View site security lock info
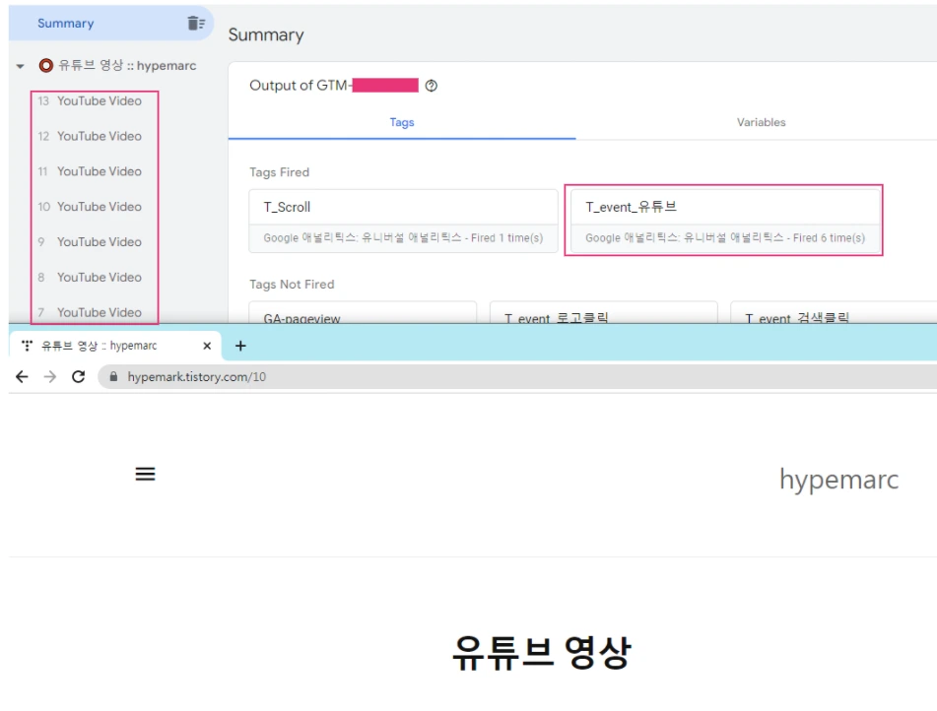This screenshot has height=711, width=937. [113, 377]
